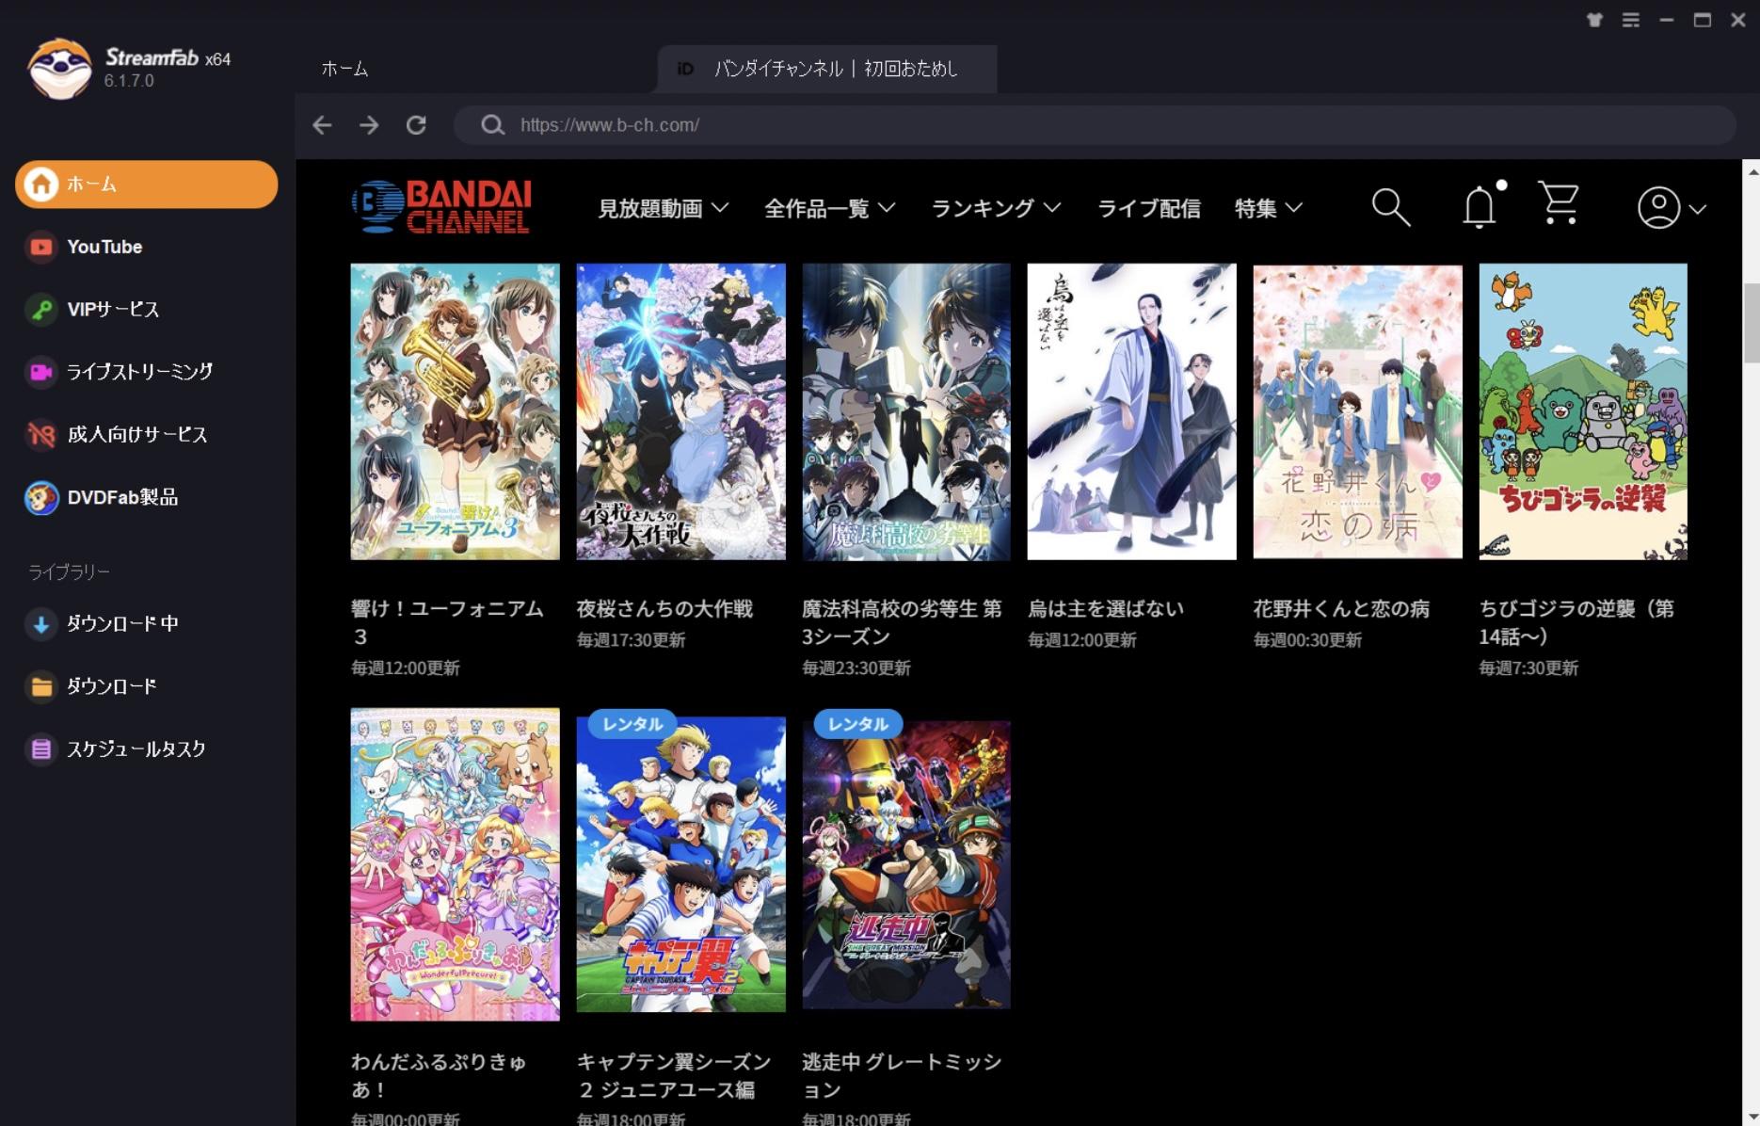Viewport: 1760px width, 1126px height.
Task: Open DVDFab製品 in the sidebar
Action: (146, 498)
